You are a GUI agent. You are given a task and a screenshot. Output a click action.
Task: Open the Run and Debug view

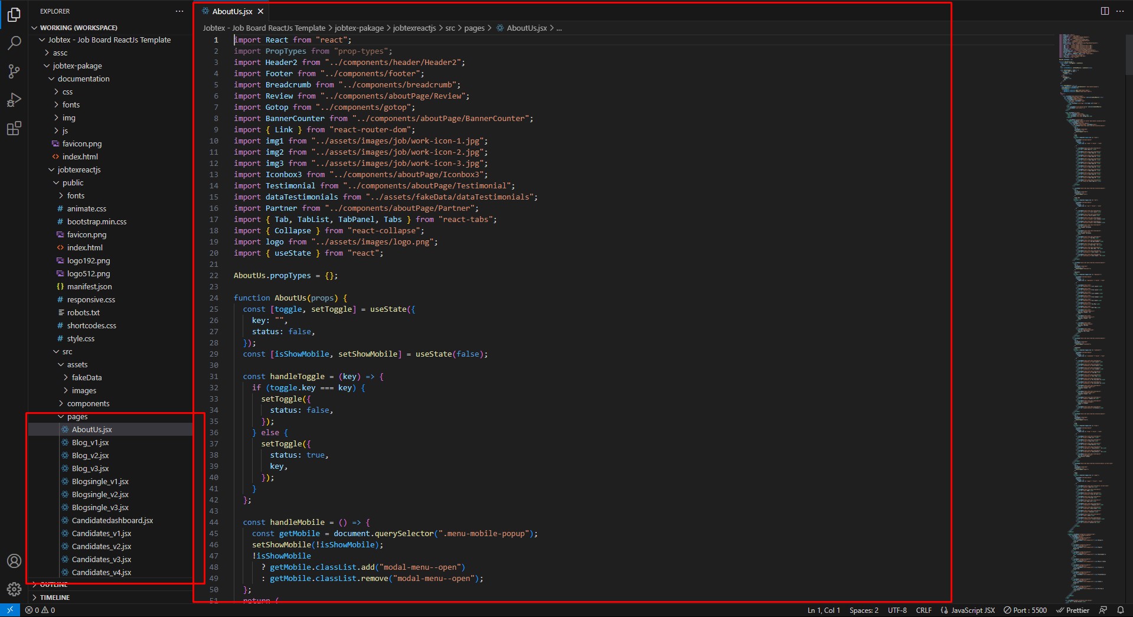coord(14,100)
